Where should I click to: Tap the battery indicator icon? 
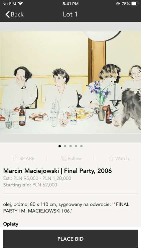pos(135,4)
